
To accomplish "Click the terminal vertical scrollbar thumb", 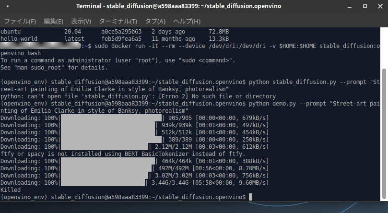I will [x=384, y=133].
